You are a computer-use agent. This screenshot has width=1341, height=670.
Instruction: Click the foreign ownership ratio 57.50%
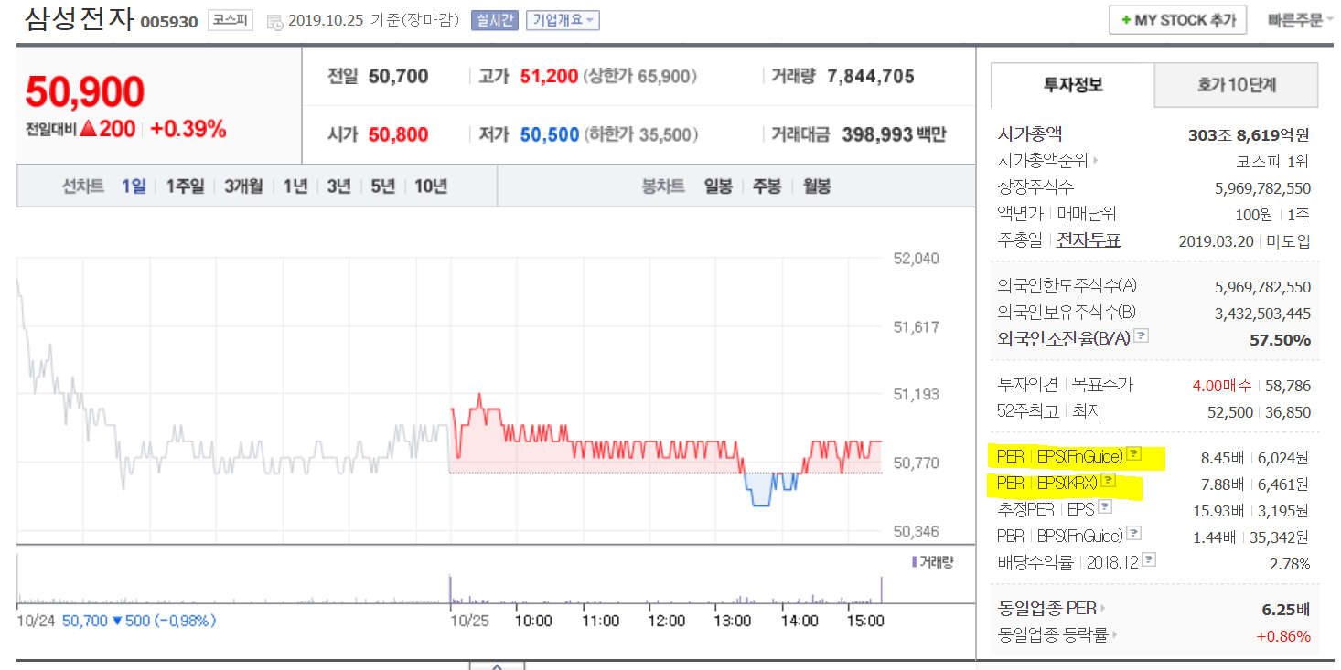1280,340
